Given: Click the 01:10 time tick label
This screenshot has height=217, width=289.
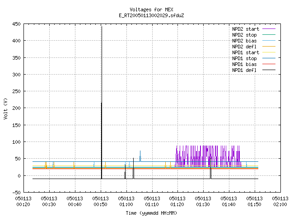Looking at the screenshot, I should pos(152,204).
